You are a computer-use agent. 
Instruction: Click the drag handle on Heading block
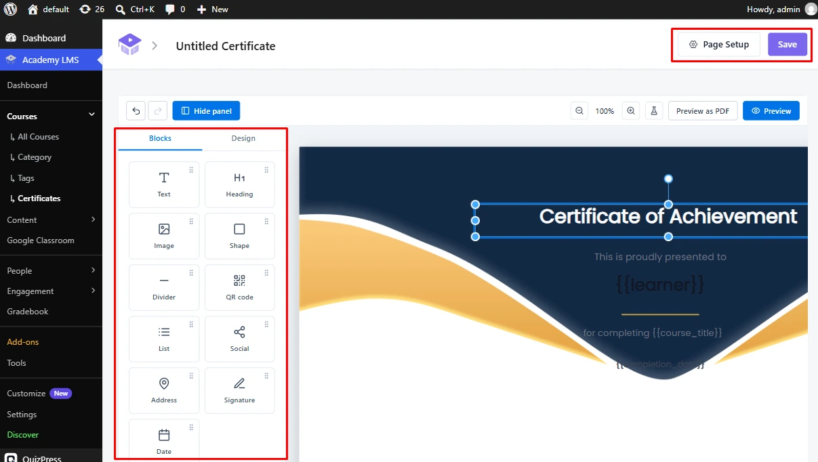point(266,170)
